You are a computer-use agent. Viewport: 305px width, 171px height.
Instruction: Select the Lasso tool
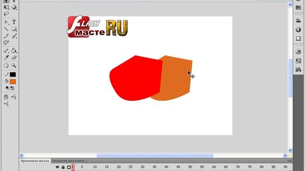click(x=6, y=14)
